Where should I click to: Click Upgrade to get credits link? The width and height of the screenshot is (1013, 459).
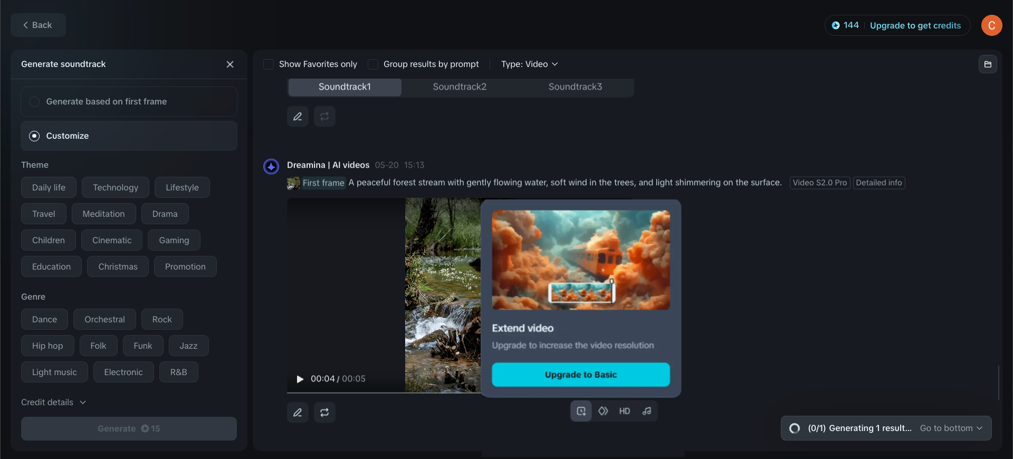click(915, 25)
